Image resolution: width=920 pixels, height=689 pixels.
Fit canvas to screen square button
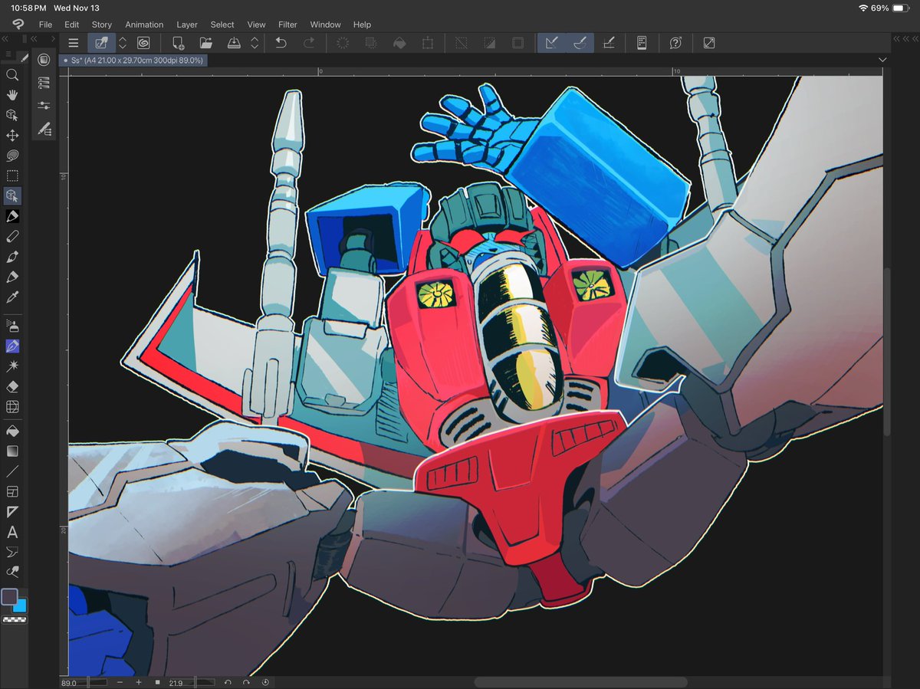pyautogui.click(x=158, y=682)
